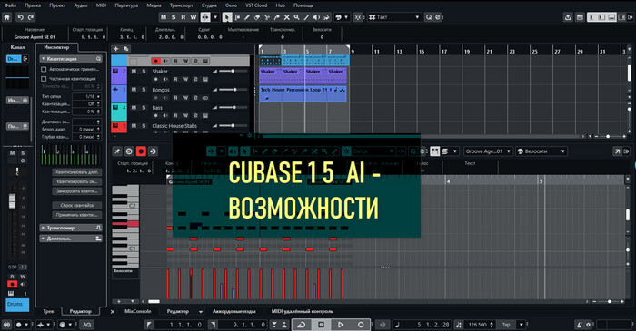Select the Object Selection arrow tool
The height and width of the screenshot is (331, 636).
tap(227, 17)
